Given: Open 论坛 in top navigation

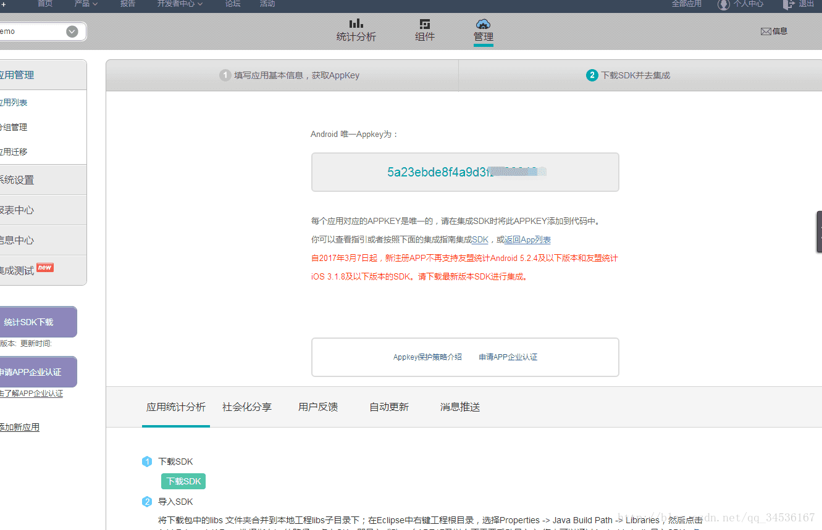Looking at the screenshot, I should [x=233, y=4].
